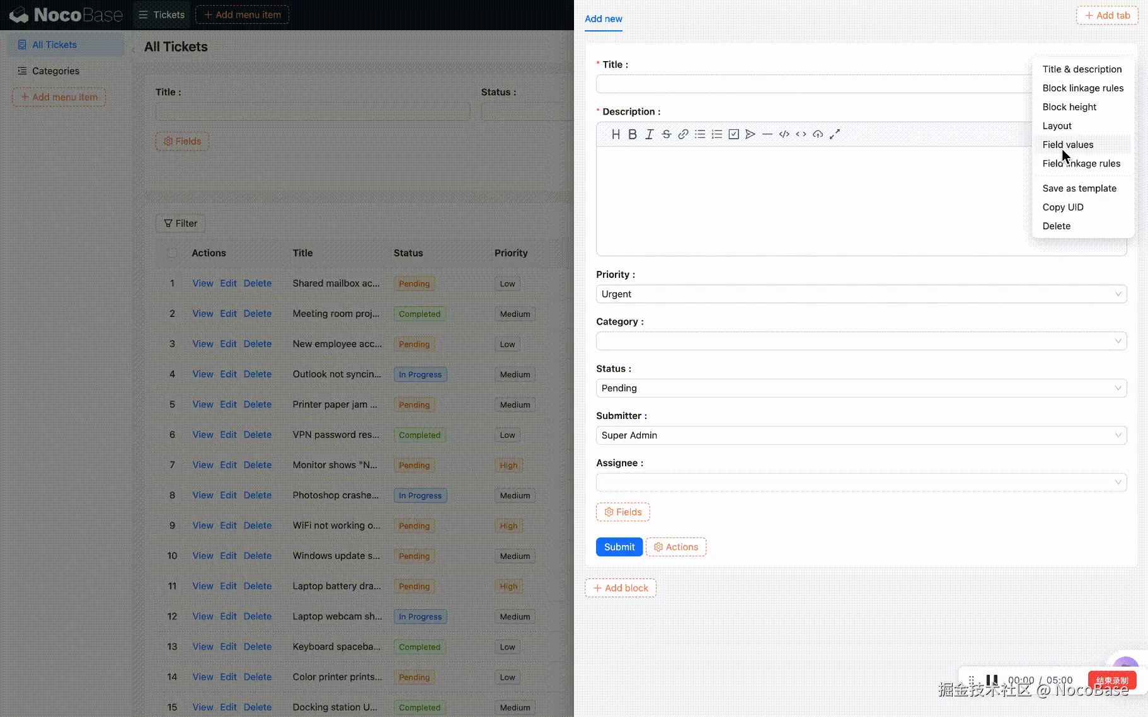This screenshot has width=1148, height=717.
Task: Click Edit for the VPN password reset ticket
Action: click(x=228, y=435)
